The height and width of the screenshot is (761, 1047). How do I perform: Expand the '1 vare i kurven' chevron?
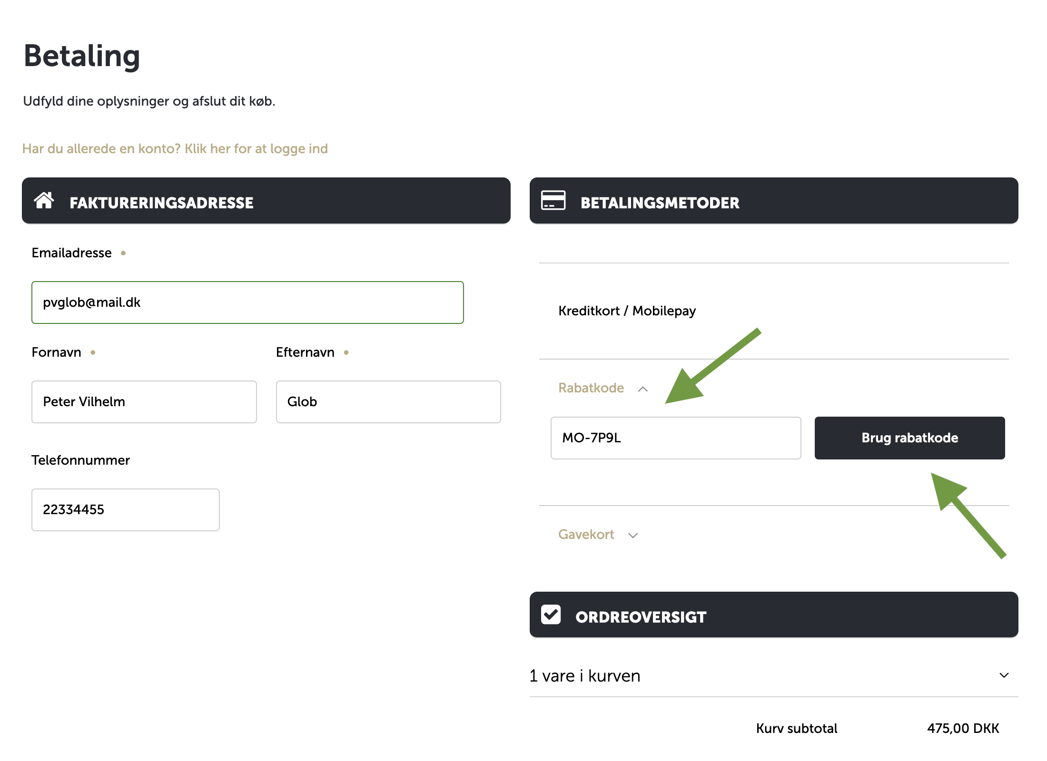pyautogui.click(x=1004, y=675)
